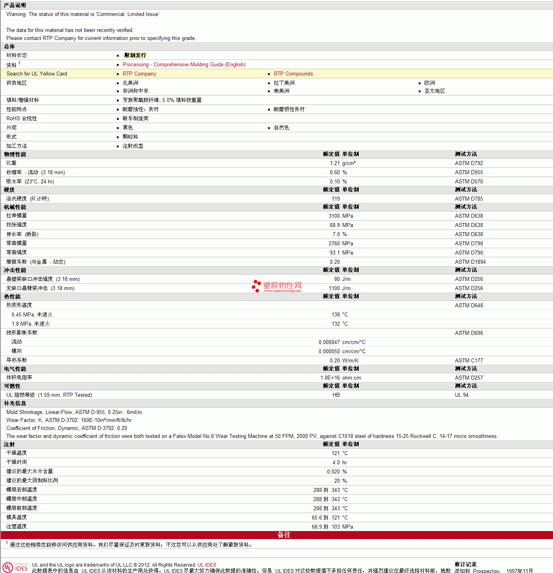Click the Mold Shrinkage supplementary info line

[75, 412]
